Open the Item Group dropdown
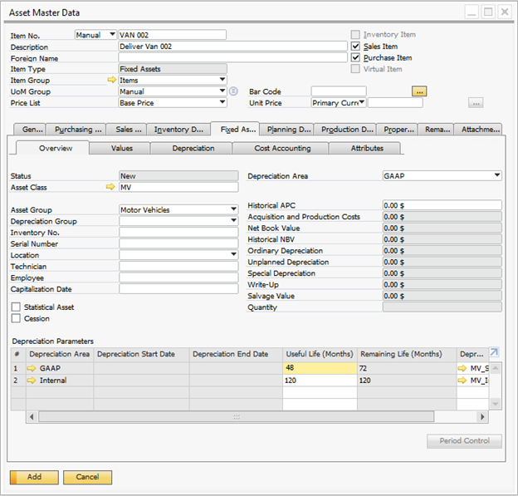Screen dimensions: 518x496 pos(222,80)
